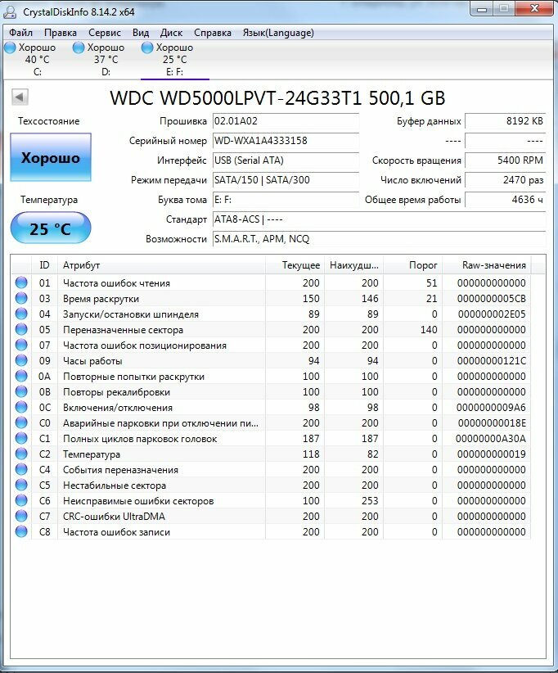Click the power-on count 2470 раз

tap(506, 180)
